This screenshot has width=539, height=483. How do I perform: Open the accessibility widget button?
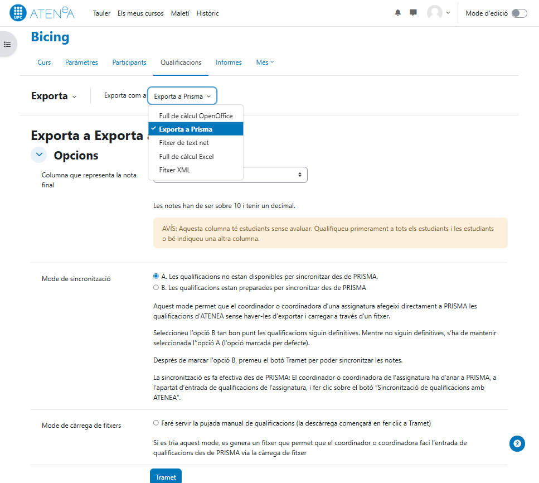point(517,444)
